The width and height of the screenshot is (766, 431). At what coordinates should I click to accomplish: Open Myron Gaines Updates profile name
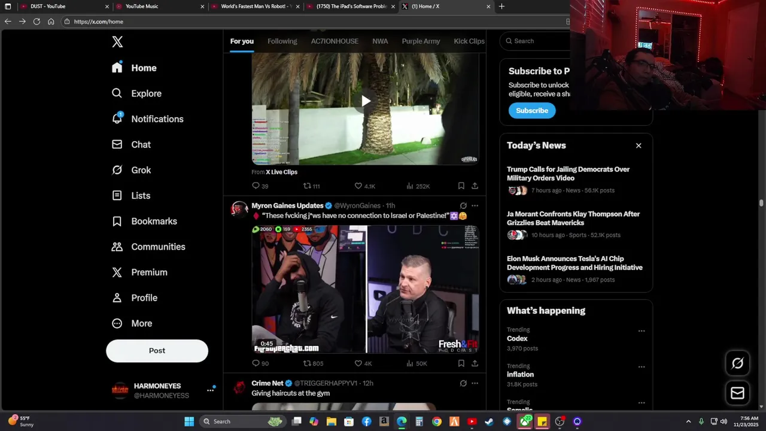click(x=287, y=205)
